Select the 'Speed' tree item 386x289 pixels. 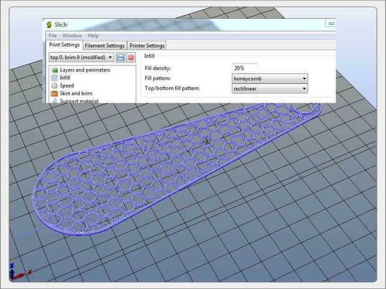tap(67, 86)
